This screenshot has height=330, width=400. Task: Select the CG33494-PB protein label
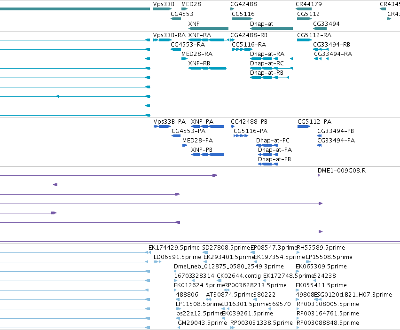[336, 131]
